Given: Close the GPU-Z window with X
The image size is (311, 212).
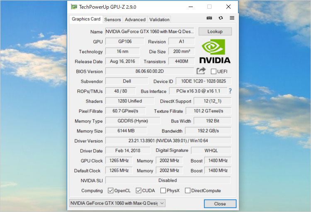Looking at the screenshot, I should [x=228, y=7].
